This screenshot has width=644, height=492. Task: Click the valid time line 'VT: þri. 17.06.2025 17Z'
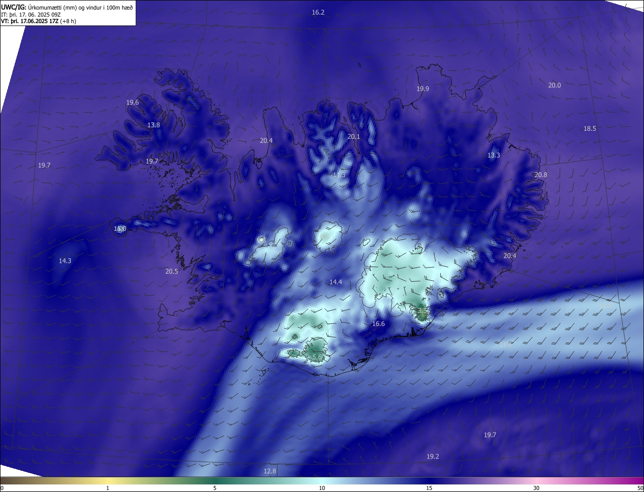[x=30, y=21]
